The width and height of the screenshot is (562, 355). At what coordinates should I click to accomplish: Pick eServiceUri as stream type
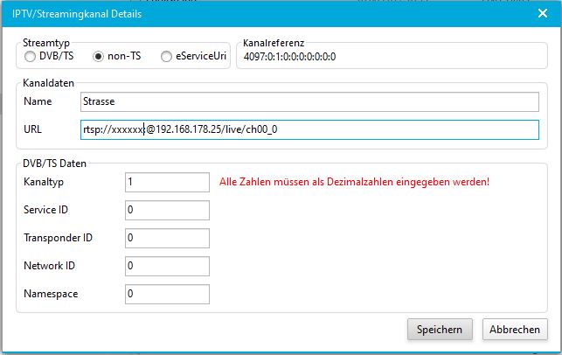point(166,57)
